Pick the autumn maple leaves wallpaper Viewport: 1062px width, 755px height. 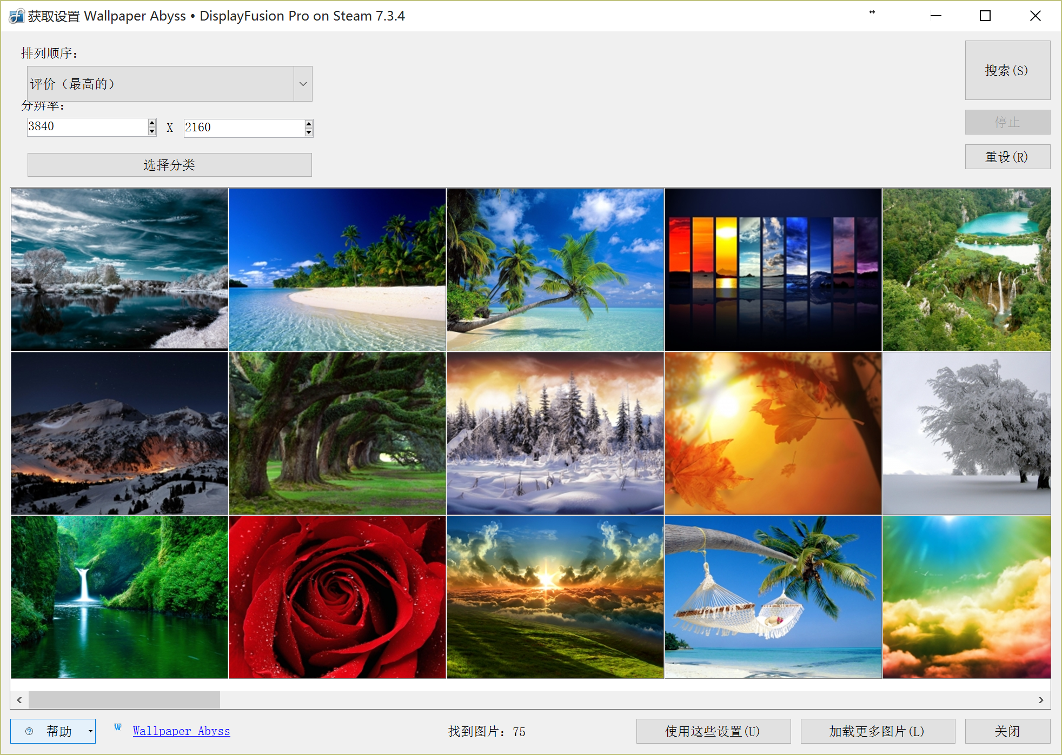(x=773, y=433)
